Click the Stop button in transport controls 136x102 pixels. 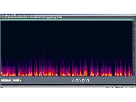pos(2,79)
